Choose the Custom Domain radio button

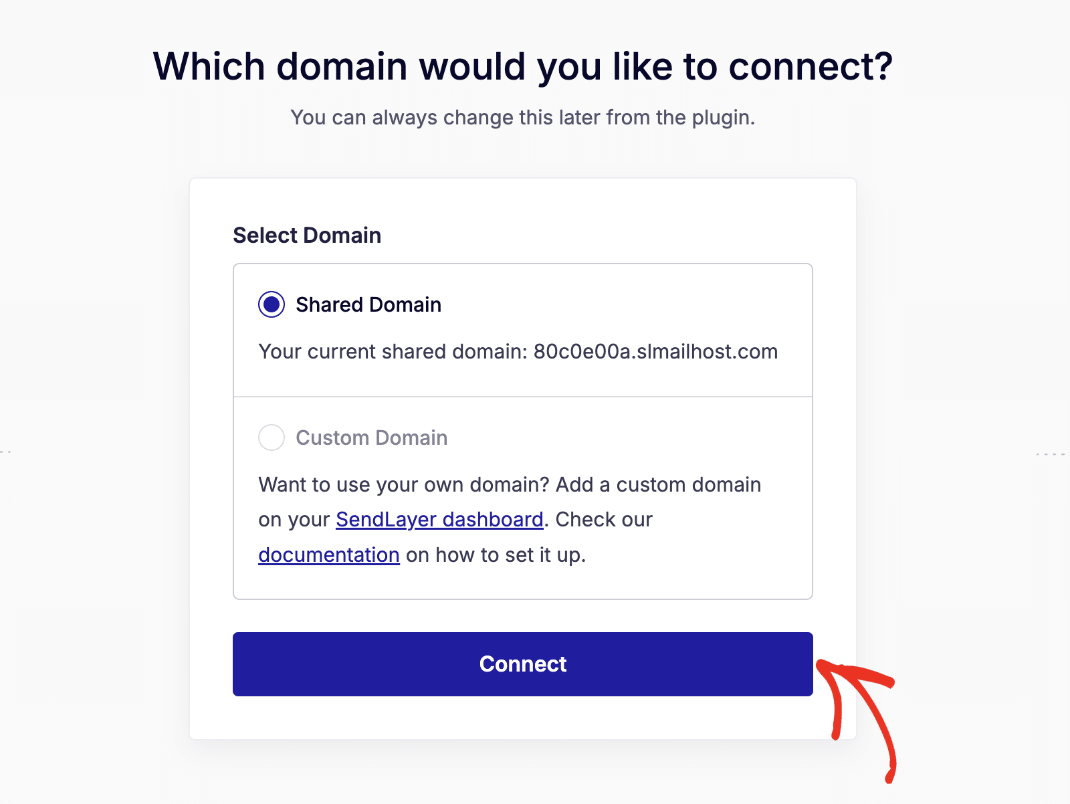point(272,438)
